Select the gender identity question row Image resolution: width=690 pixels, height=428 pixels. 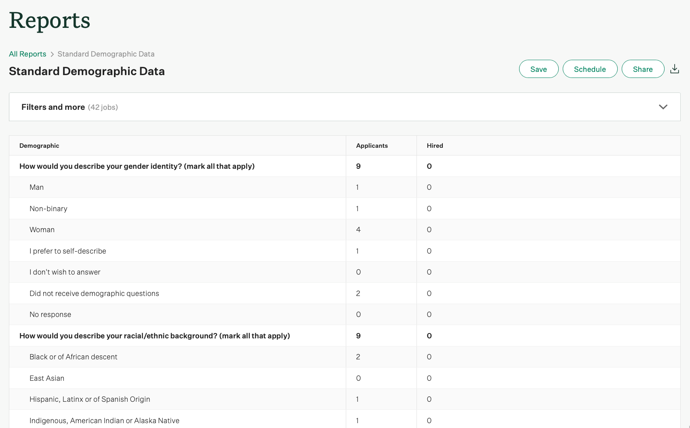137,166
